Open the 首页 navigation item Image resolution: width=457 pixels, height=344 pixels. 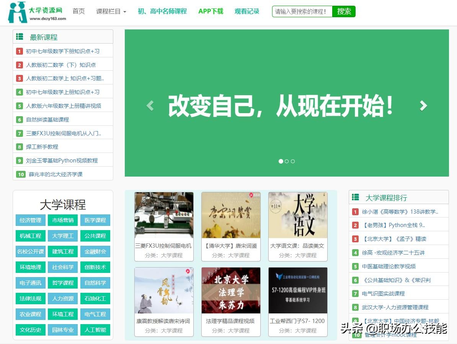tap(78, 11)
